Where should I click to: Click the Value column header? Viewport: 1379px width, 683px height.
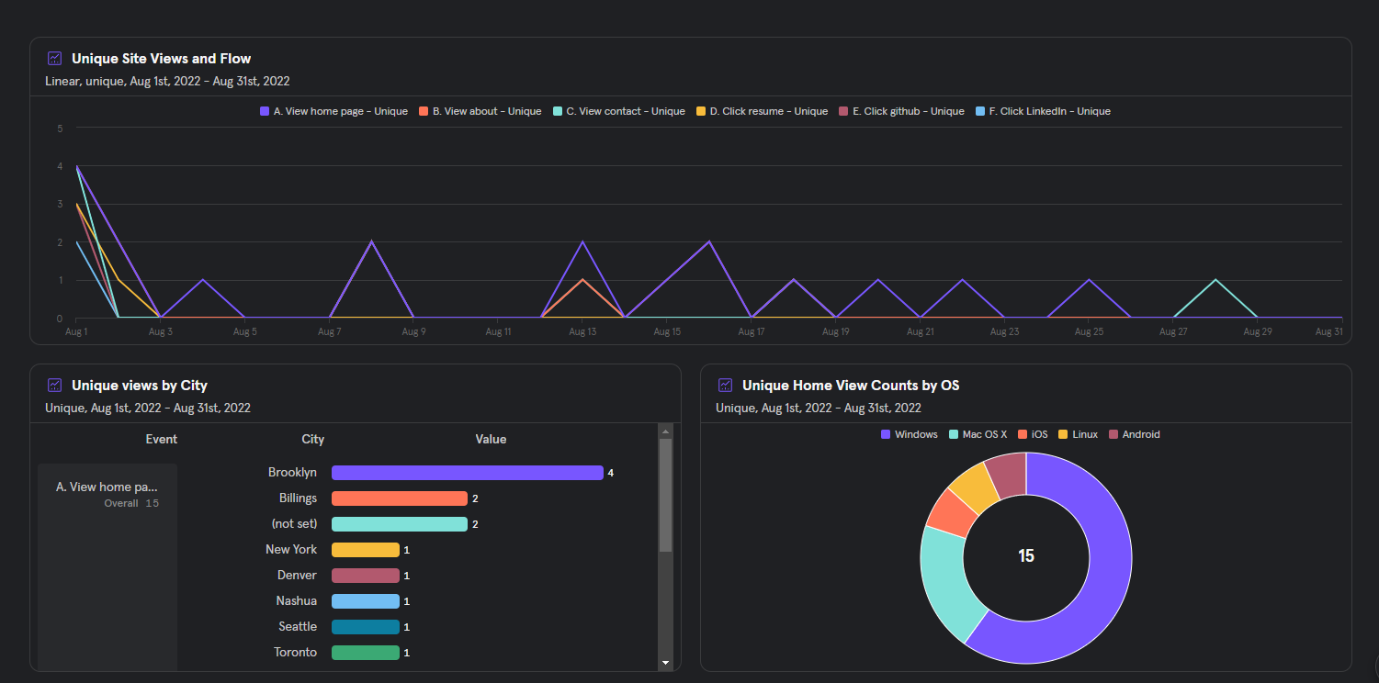click(491, 440)
